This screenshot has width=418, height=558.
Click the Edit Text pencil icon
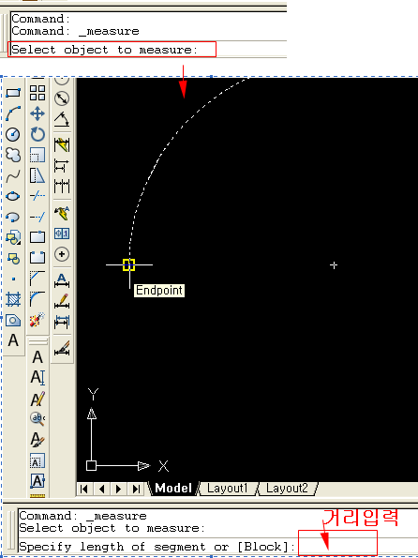pyautogui.click(x=37, y=399)
